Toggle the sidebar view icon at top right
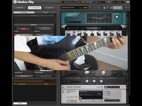The width and height of the screenshot is (142, 106). point(128,2)
